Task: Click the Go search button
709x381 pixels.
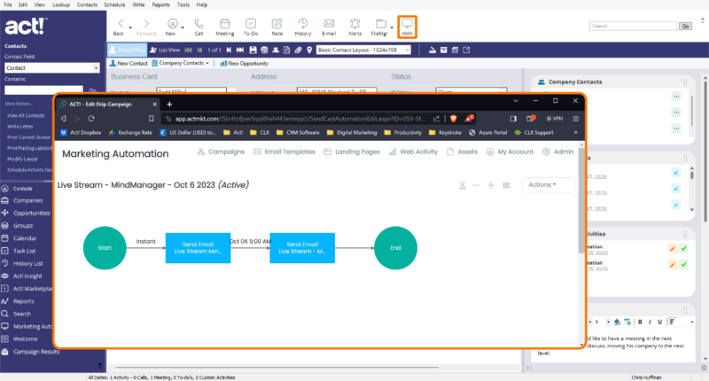Action: point(685,27)
